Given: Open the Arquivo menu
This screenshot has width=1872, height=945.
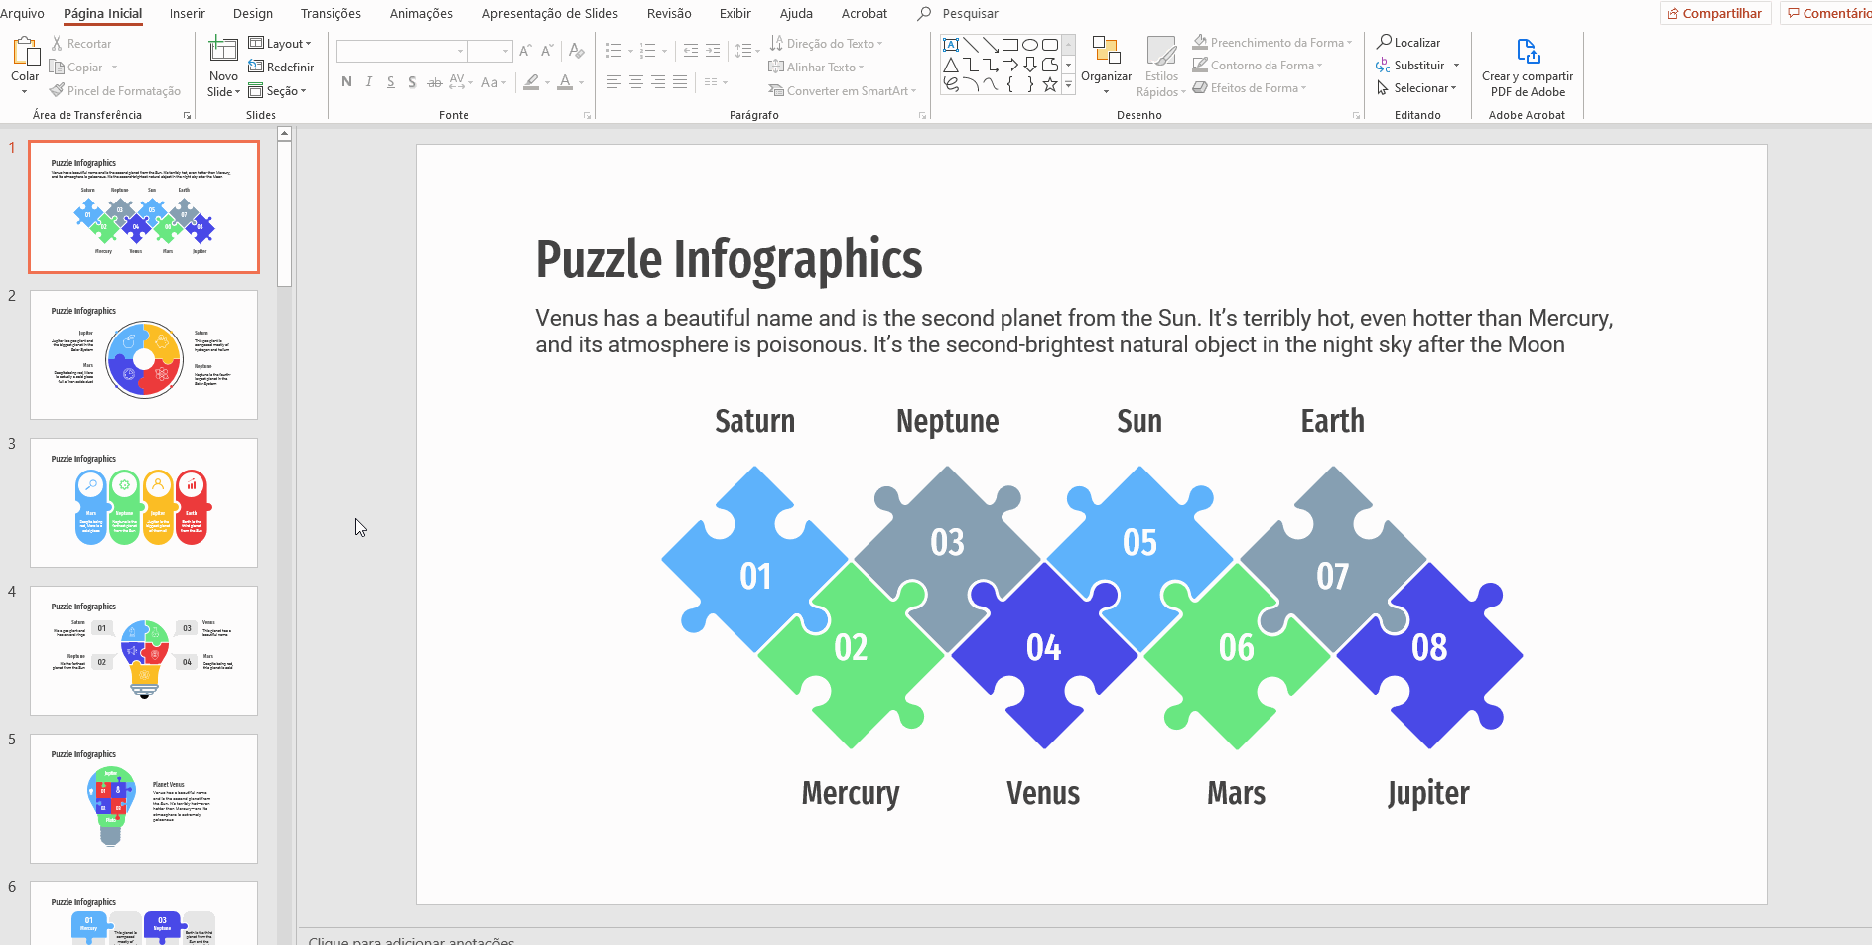Looking at the screenshot, I should (x=22, y=13).
